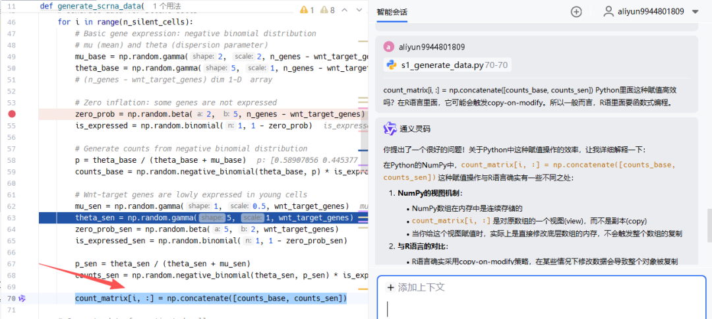Click the 'zero_prob_sen = np.random.beta' line
Viewport: 712px width, 319px height.
(206, 229)
